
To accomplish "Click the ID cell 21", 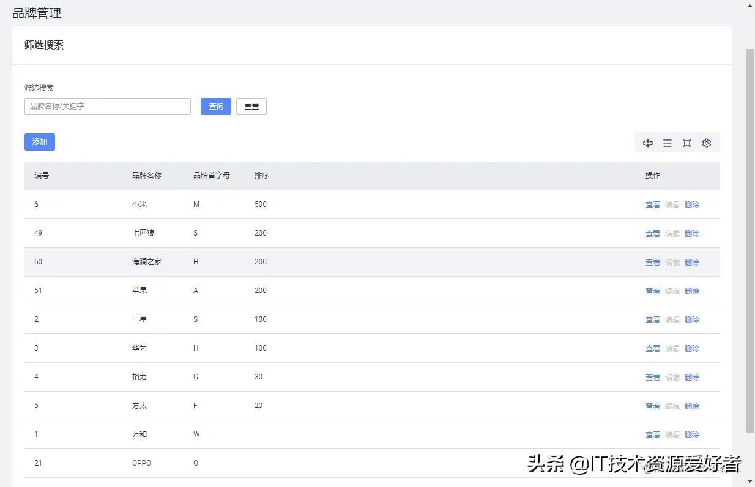I will [38, 463].
